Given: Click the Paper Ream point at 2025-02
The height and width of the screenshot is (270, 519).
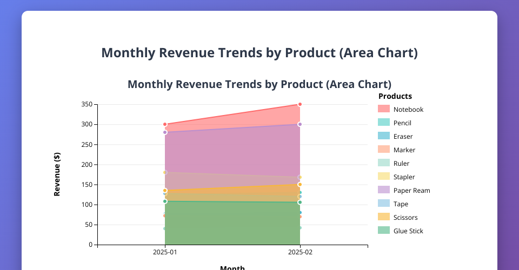Looking at the screenshot, I should (x=300, y=124).
